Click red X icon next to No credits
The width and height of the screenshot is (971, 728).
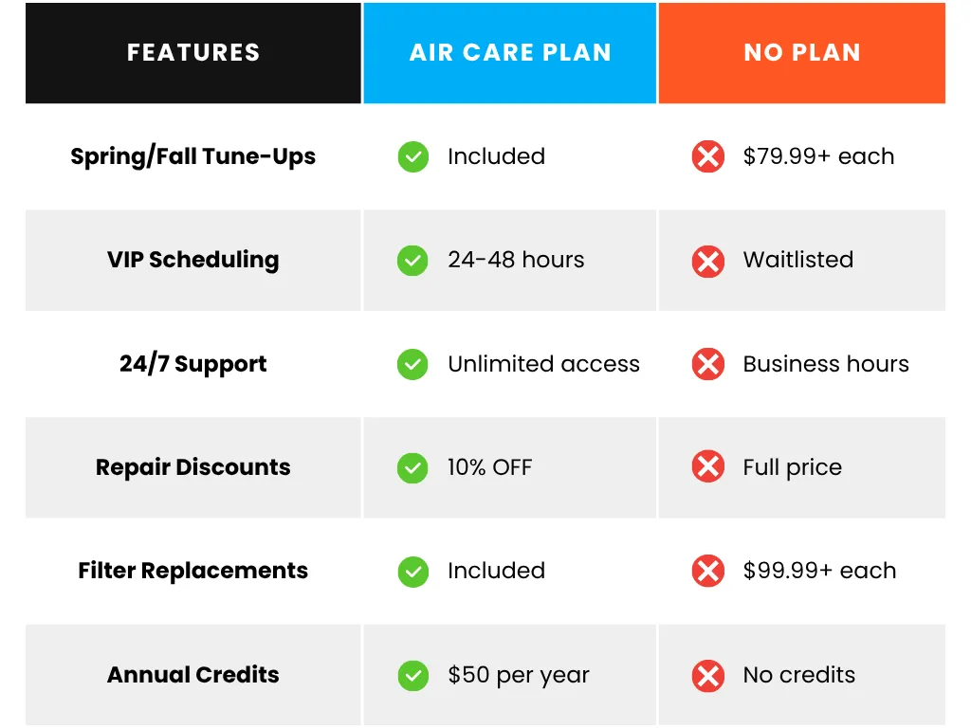(708, 675)
